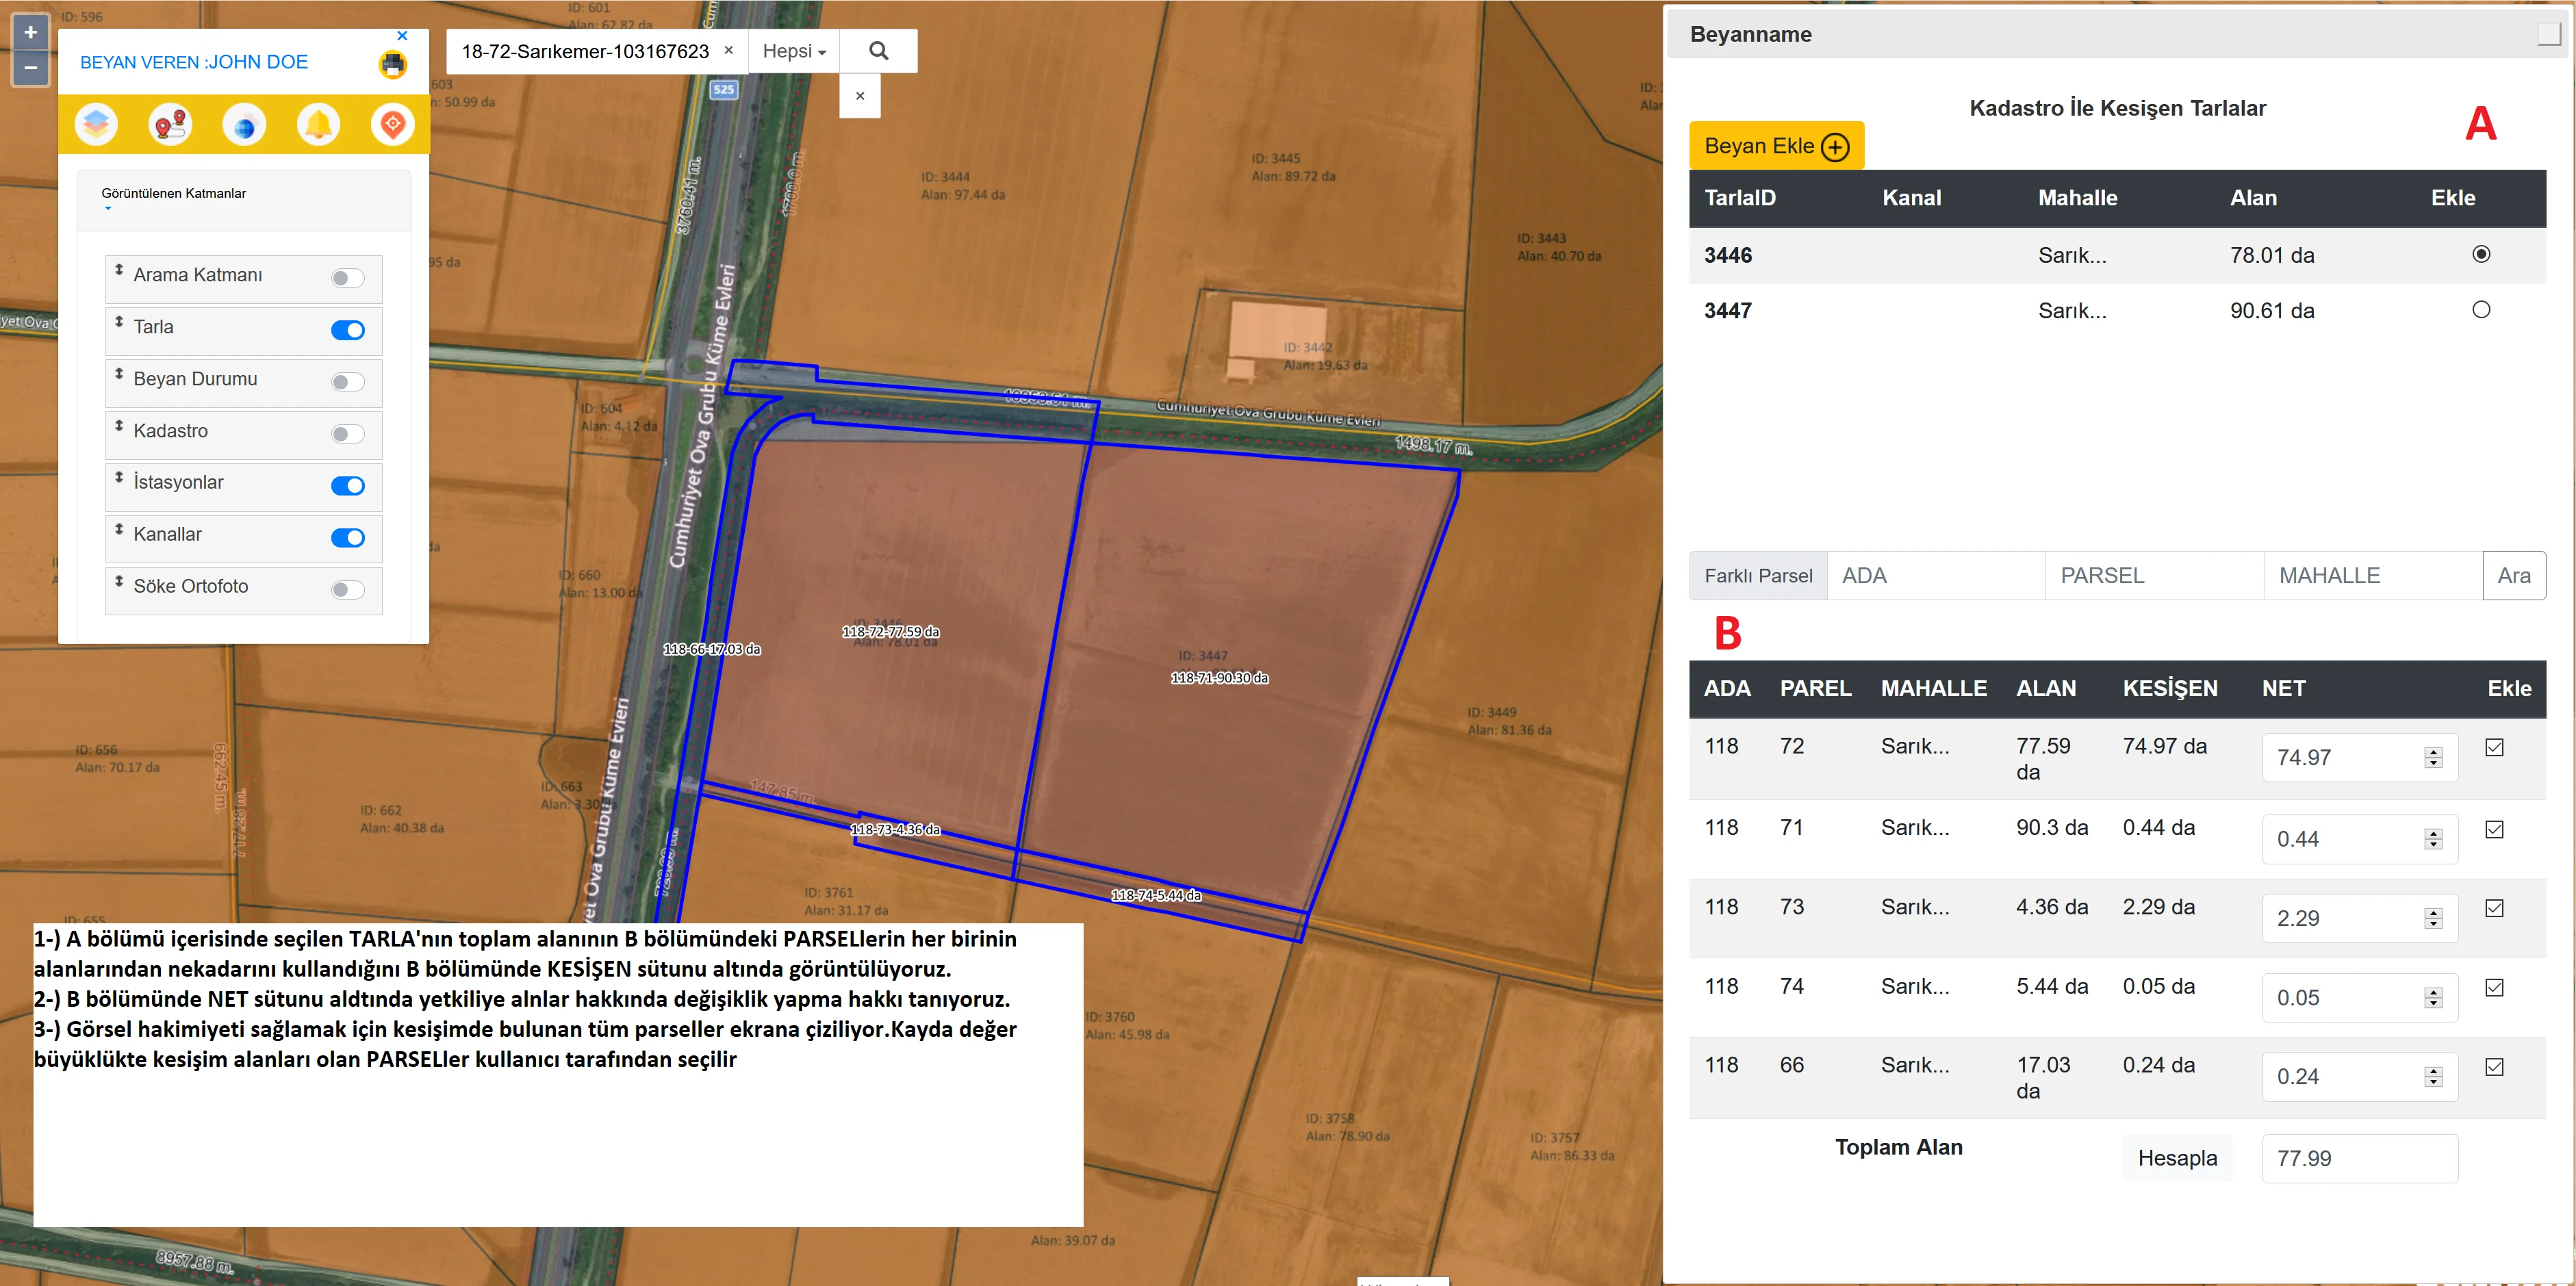This screenshot has height=1286, width=2576.
Task: Increase NET value stepper for parsel 72
Action: point(2433,752)
